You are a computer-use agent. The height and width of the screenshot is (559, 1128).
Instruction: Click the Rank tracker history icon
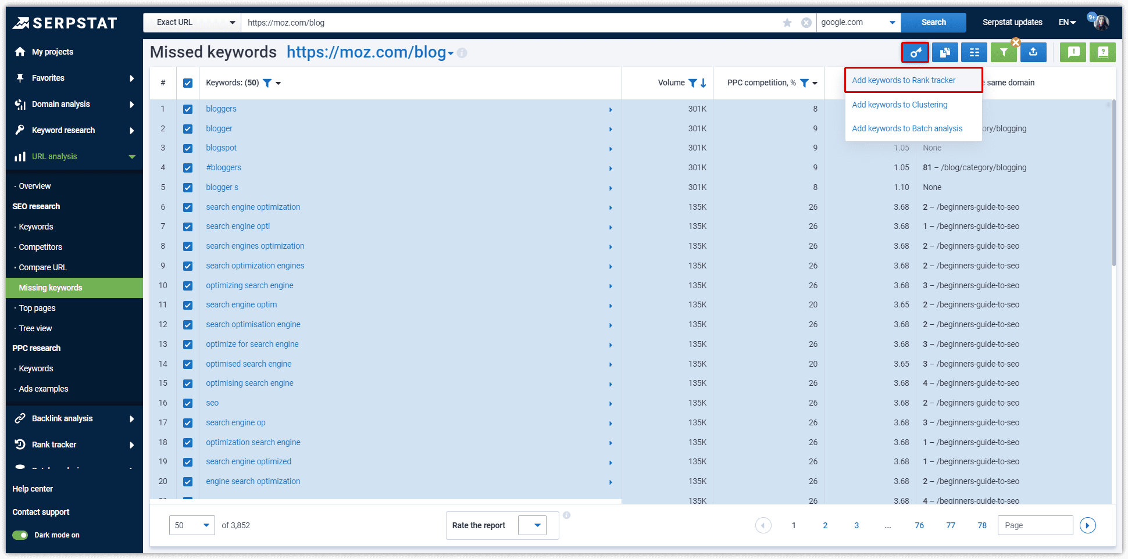[20, 445]
